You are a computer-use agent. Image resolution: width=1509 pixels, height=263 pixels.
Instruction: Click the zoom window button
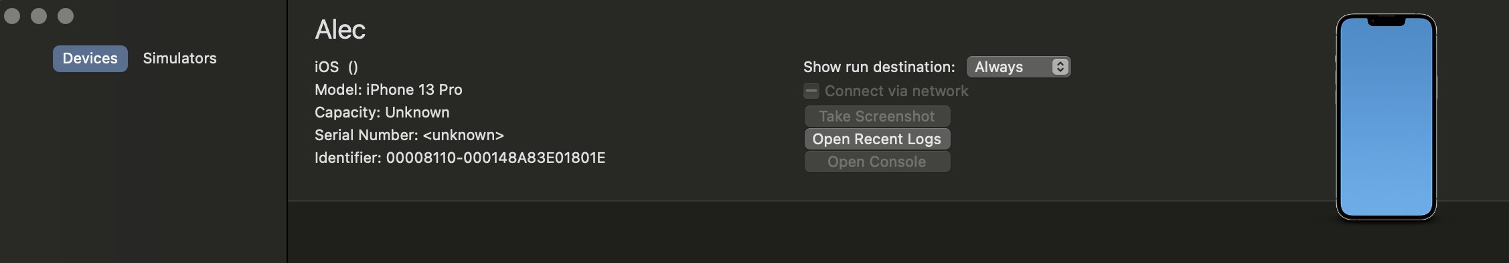click(x=66, y=16)
